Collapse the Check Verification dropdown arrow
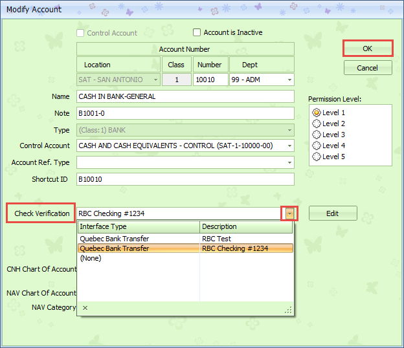 [289, 213]
